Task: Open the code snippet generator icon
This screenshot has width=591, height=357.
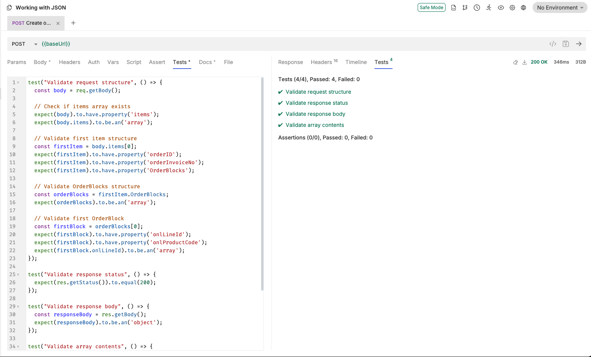Action: [552, 44]
